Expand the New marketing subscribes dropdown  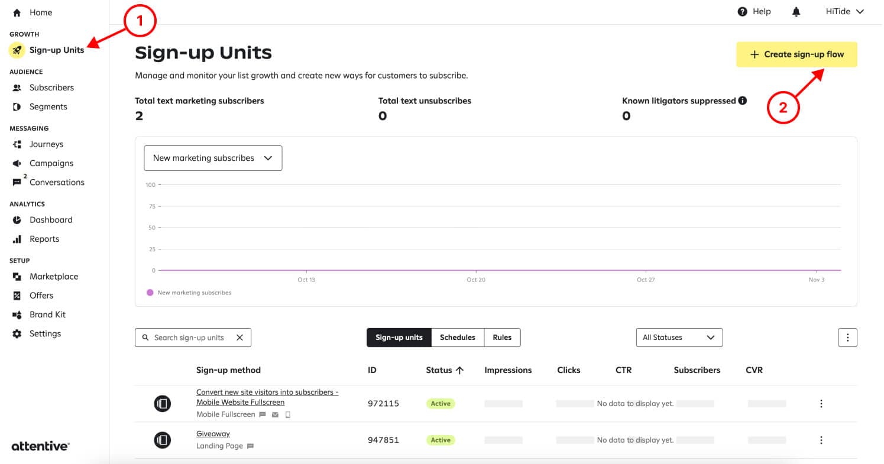point(213,158)
